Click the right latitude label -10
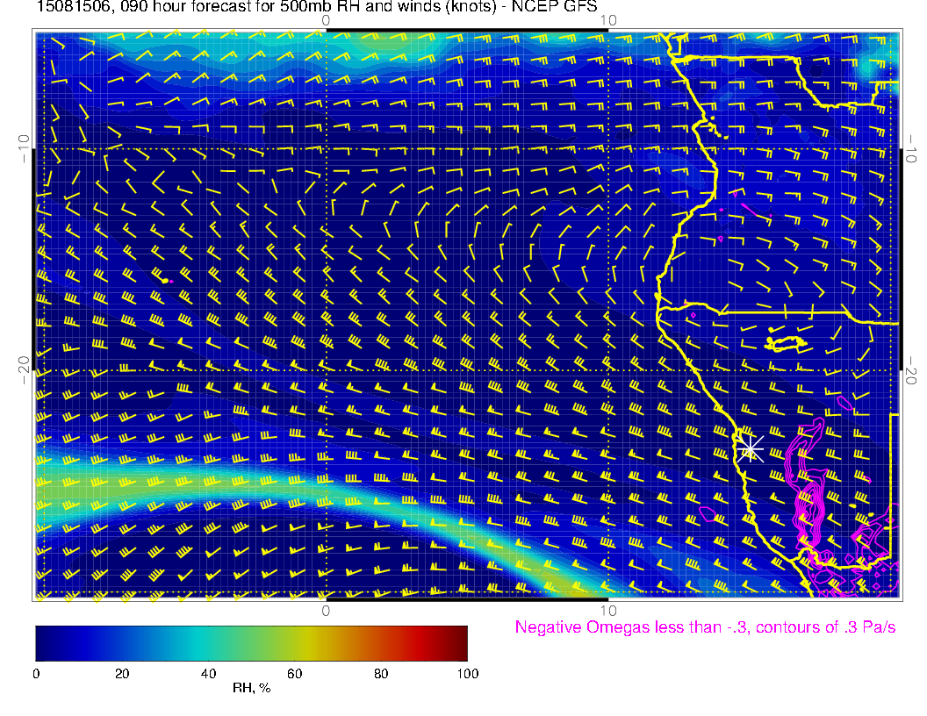Screen dimensions: 927x716 [911, 149]
